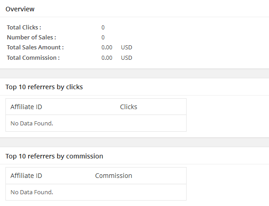Screen dimensions: 269x206
Task: Click the Total Commission 0.00 value
Action: tap(107, 58)
